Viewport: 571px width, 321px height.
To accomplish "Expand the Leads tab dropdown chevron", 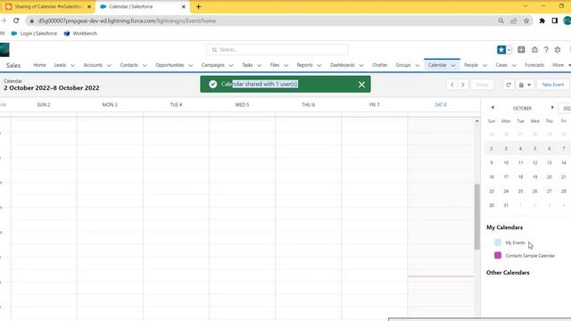I will click(72, 65).
